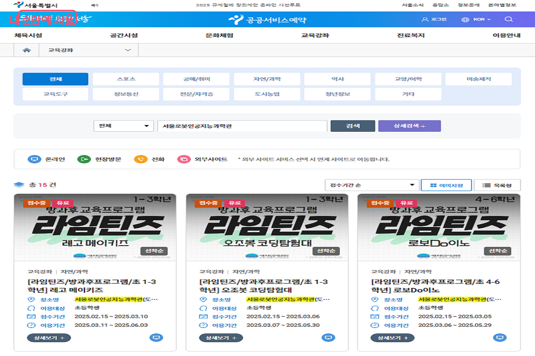Click the globe language icon
This screenshot has width=535, height=356.
coord(466,20)
